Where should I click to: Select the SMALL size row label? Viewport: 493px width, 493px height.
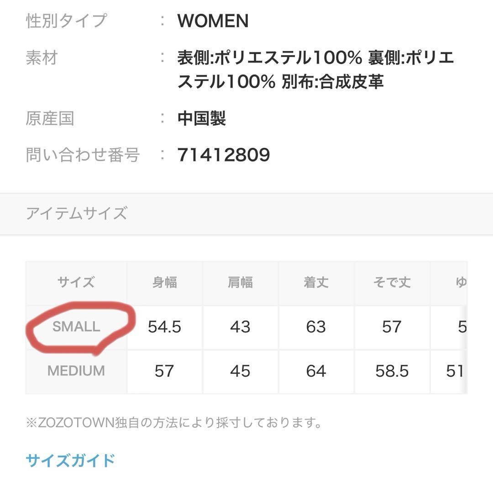pyautogui.click(x=76, y=327)
